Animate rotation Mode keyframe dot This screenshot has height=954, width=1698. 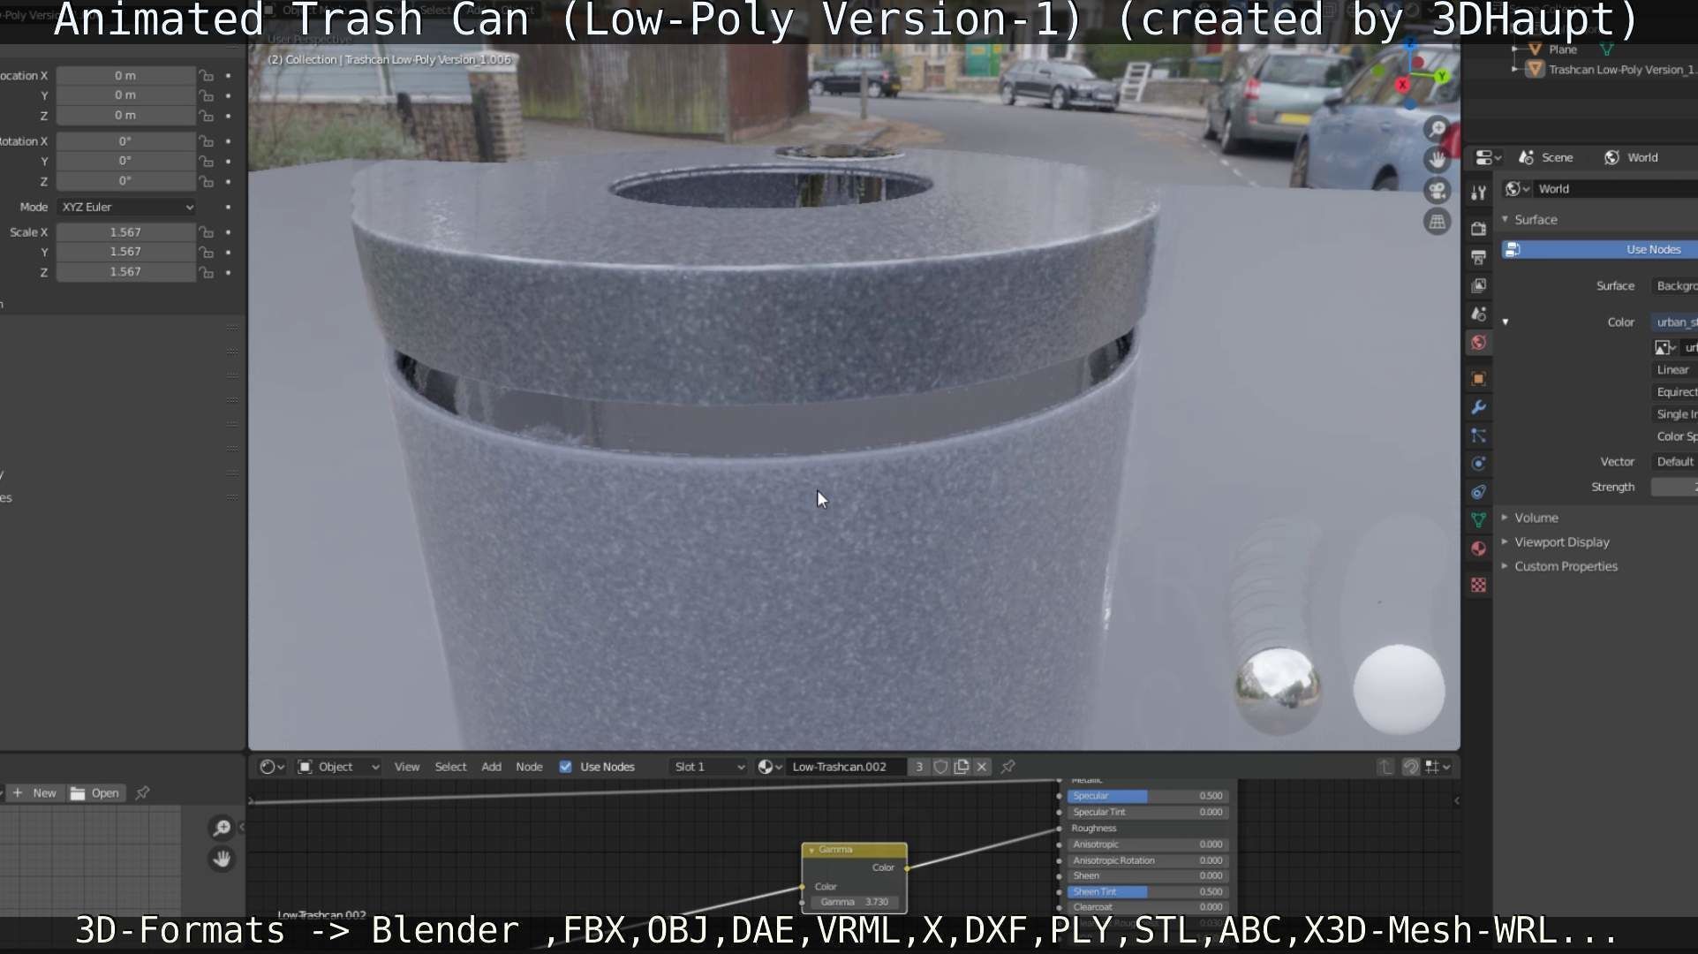(229, 208)
